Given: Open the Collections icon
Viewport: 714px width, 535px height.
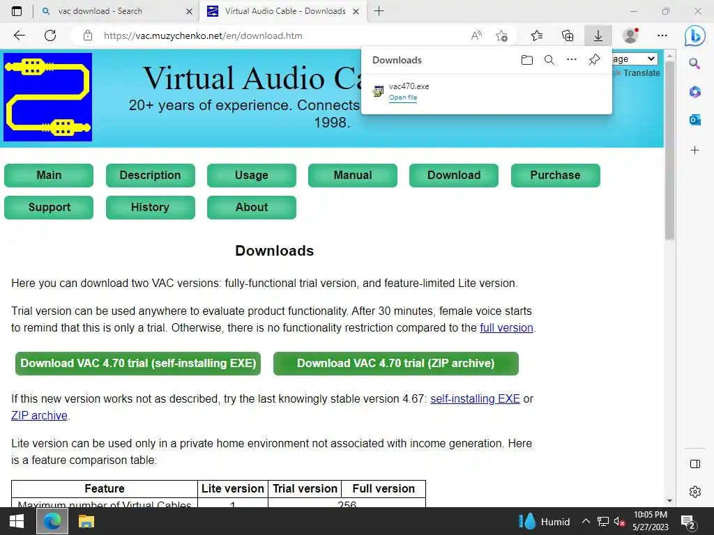Looking at the screenshot, I should point(568,36).
